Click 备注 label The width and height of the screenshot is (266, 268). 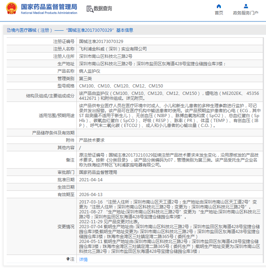coord(70,160)
